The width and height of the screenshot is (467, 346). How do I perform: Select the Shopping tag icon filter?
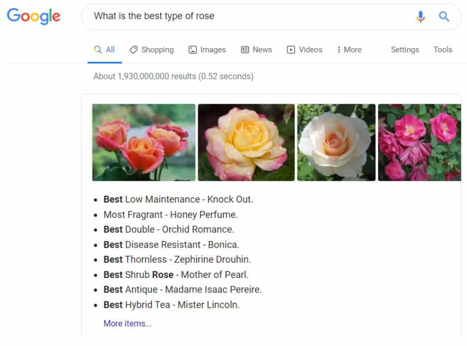pos(134,50)
